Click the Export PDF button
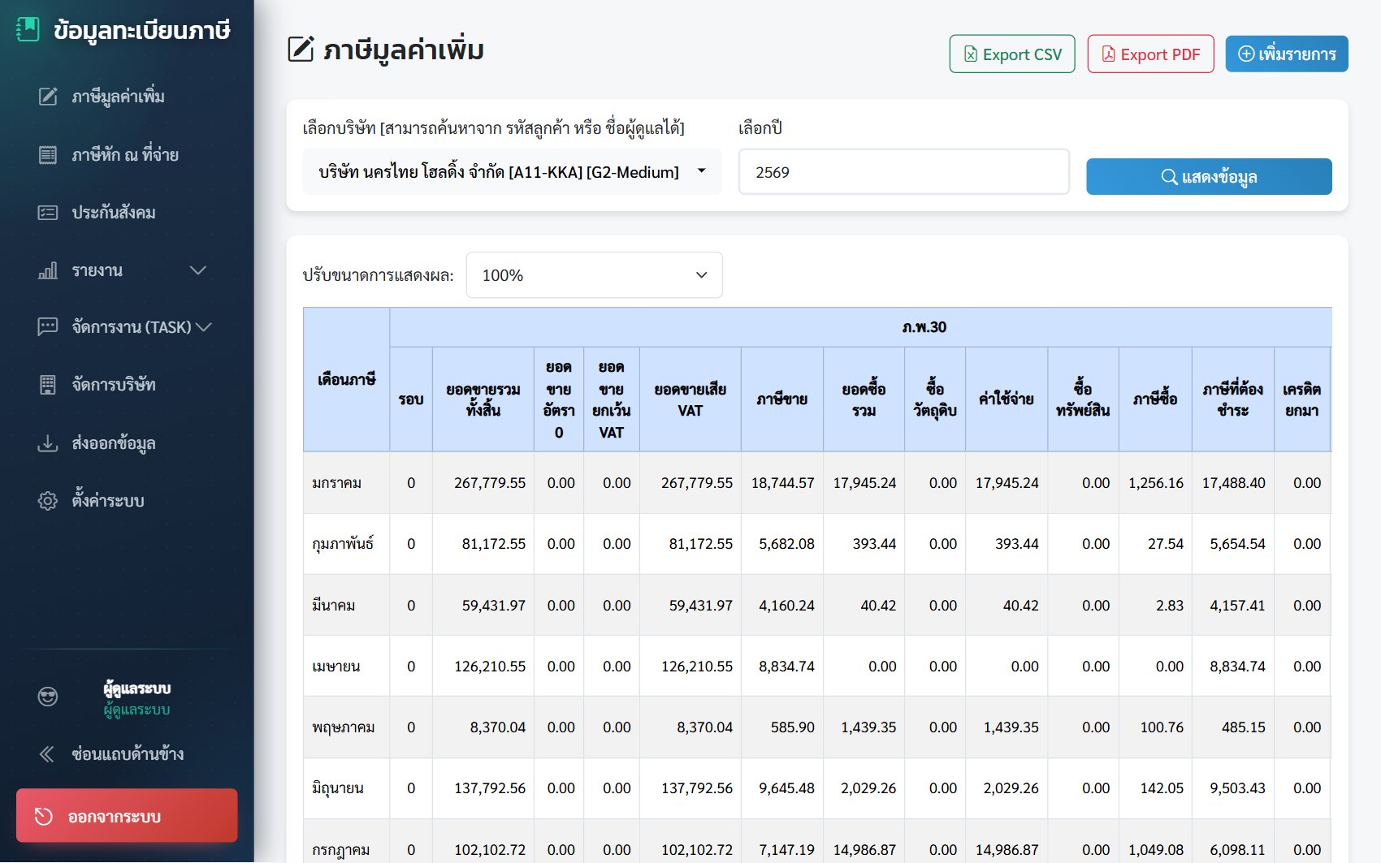Viewport: 1381px width, 863px height. (1150, 54)
